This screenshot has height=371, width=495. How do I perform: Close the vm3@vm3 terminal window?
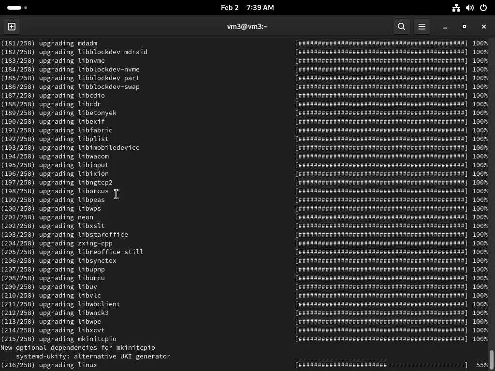point(483,27)
